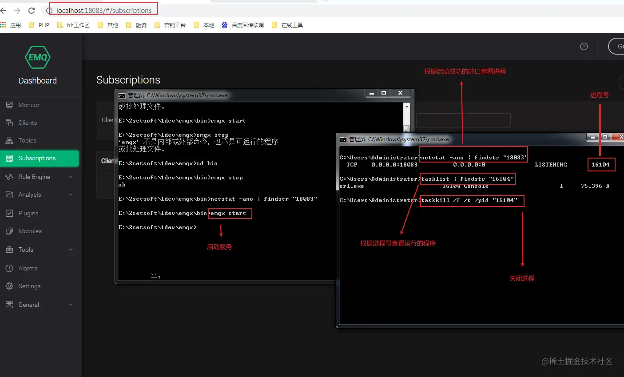Open the 本地 bookmark folder
This screenshot has width=624, height=377.
[x=204, y=25]
